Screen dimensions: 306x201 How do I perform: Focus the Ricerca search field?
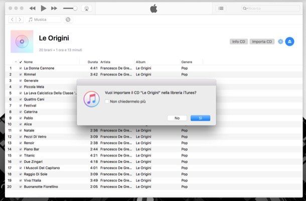(270, 9)
